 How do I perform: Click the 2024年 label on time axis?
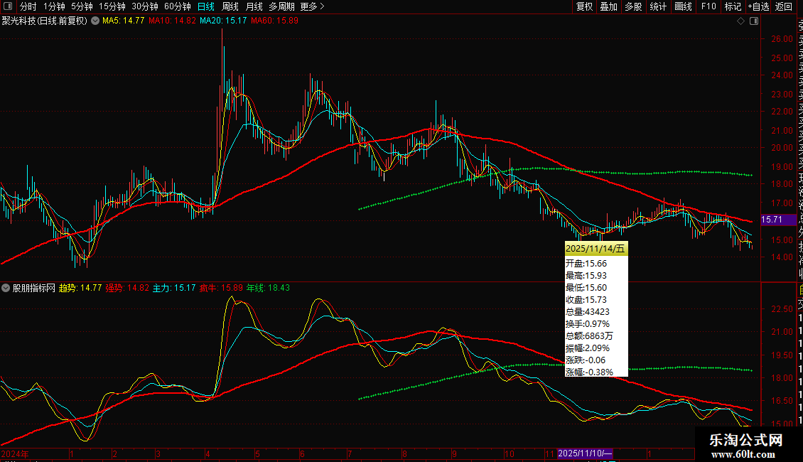point(15,453)
